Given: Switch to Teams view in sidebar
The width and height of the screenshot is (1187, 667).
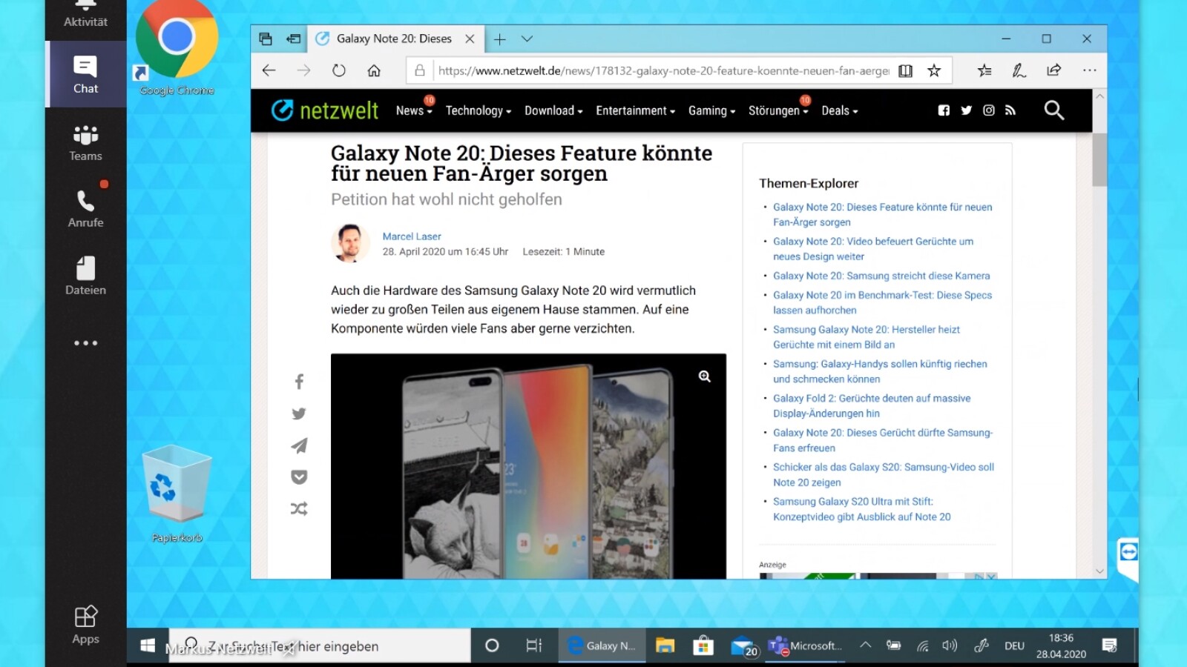Looking at the screenshot, I should 85,142.
